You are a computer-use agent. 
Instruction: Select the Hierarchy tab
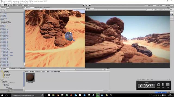(4, 8)
